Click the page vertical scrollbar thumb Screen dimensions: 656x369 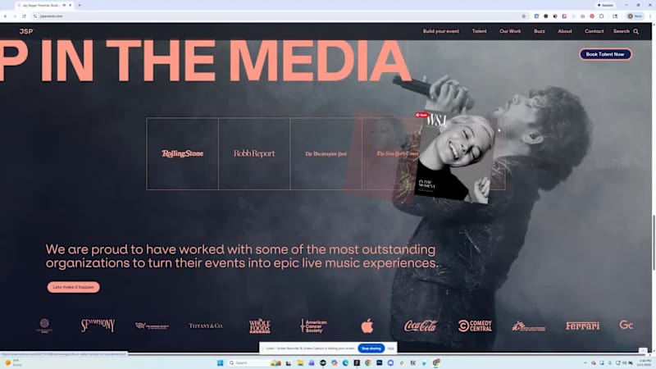tap(653, 243)
